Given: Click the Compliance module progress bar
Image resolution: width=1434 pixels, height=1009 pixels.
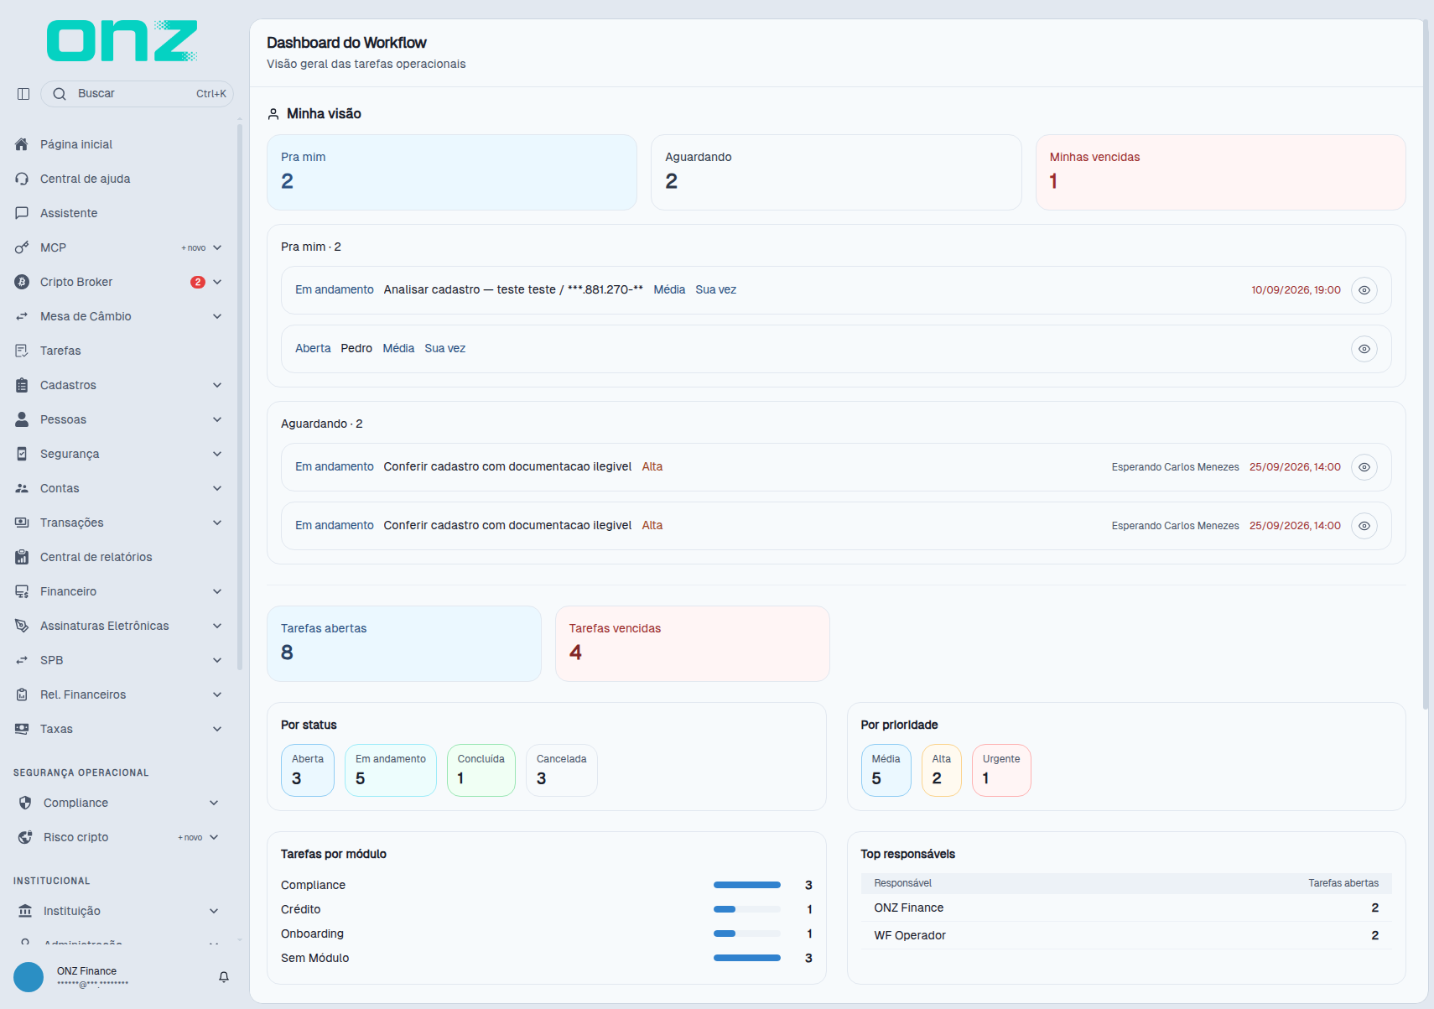Looking at the screenshot, I should (747, 885).
